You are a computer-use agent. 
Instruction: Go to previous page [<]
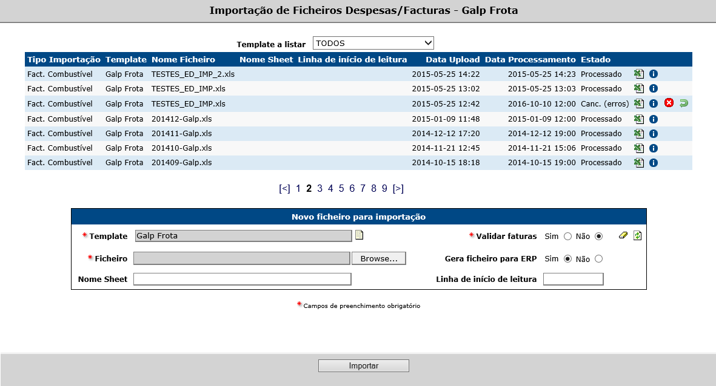[x=284, y=189]
